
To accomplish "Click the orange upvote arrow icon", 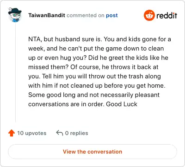I will click(x=12, y=133).
